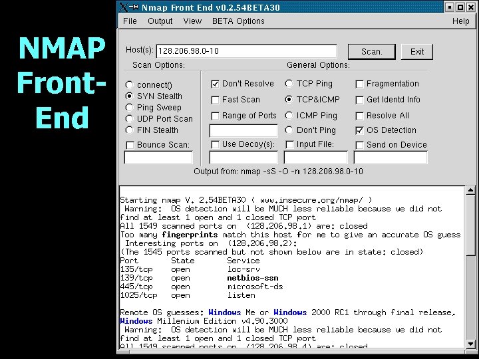Click the Input File text field

pyautogui.click(x=315, y=157)
